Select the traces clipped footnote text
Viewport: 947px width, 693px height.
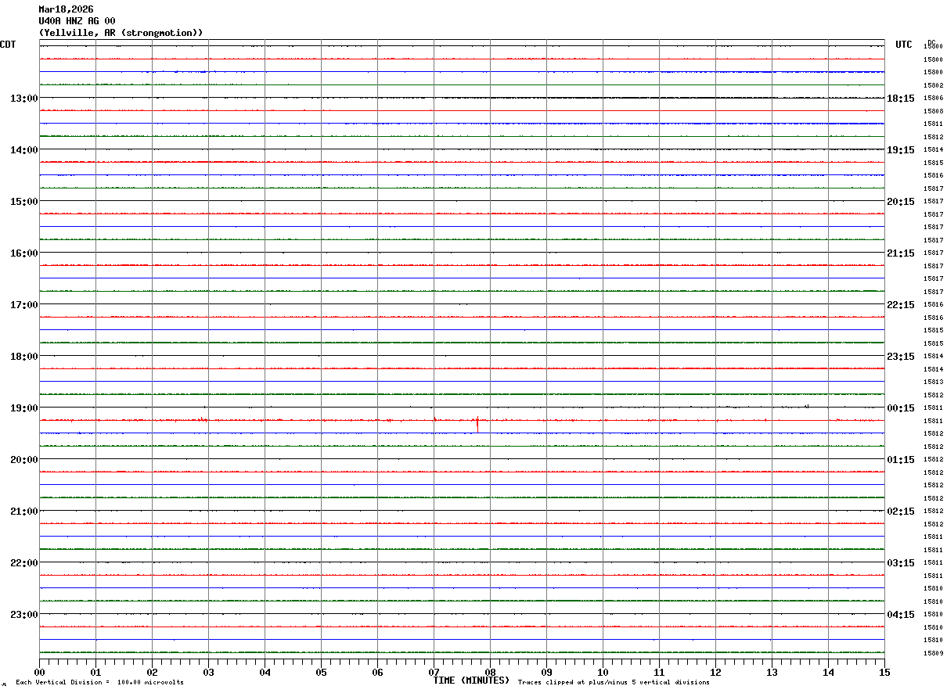tap(614, 683)
